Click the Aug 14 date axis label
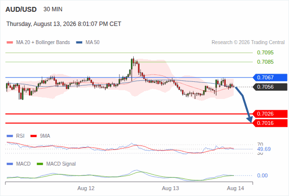This screenshot has height=196, width=289. (236, 188)
